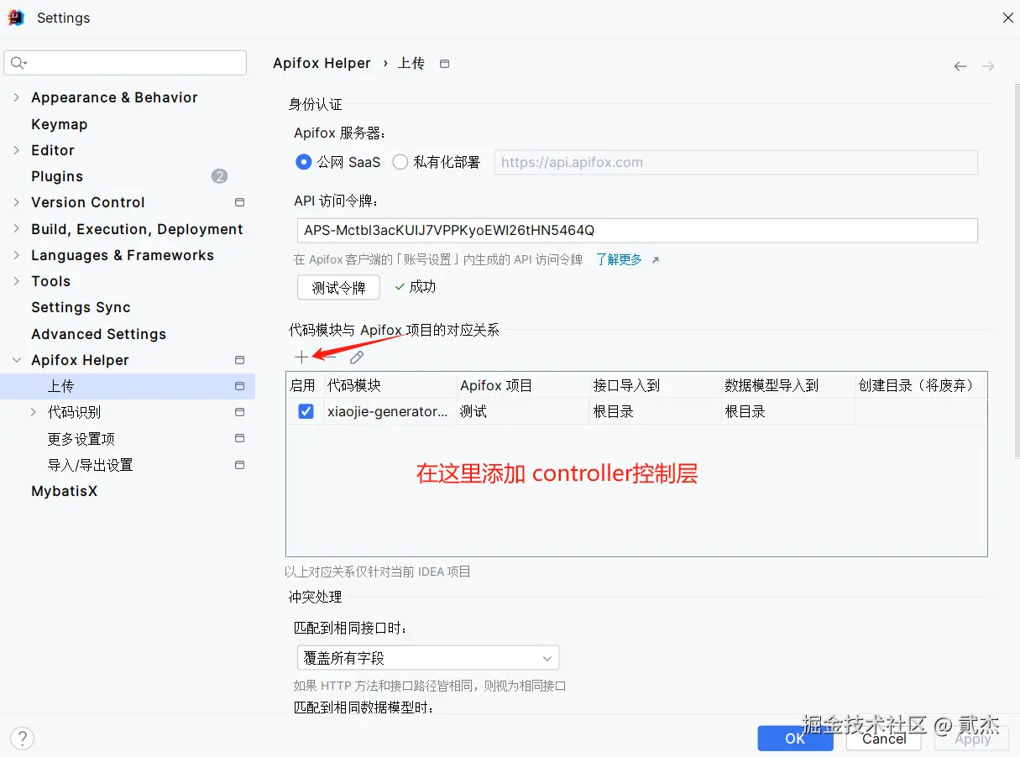The height and width of the screenshot is (757, 1020).
Task: Open 了解更多 link
Action: pos(619,260)
